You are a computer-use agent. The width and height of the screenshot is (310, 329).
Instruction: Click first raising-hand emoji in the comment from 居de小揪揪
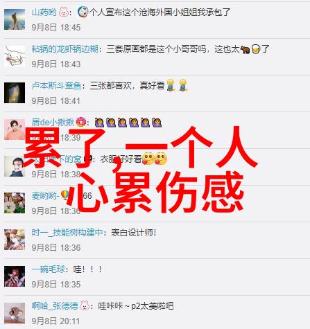[99, 123]
